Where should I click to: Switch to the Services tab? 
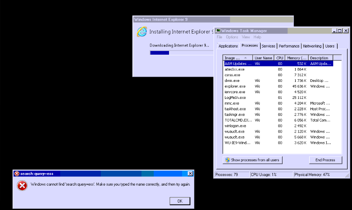[x=268, y=46]
